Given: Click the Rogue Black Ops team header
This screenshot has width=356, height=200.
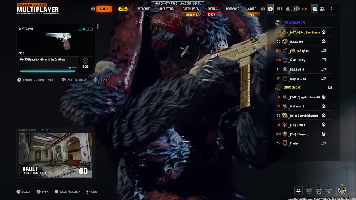Looking at the screenshot, I should [x=303, y=23].
